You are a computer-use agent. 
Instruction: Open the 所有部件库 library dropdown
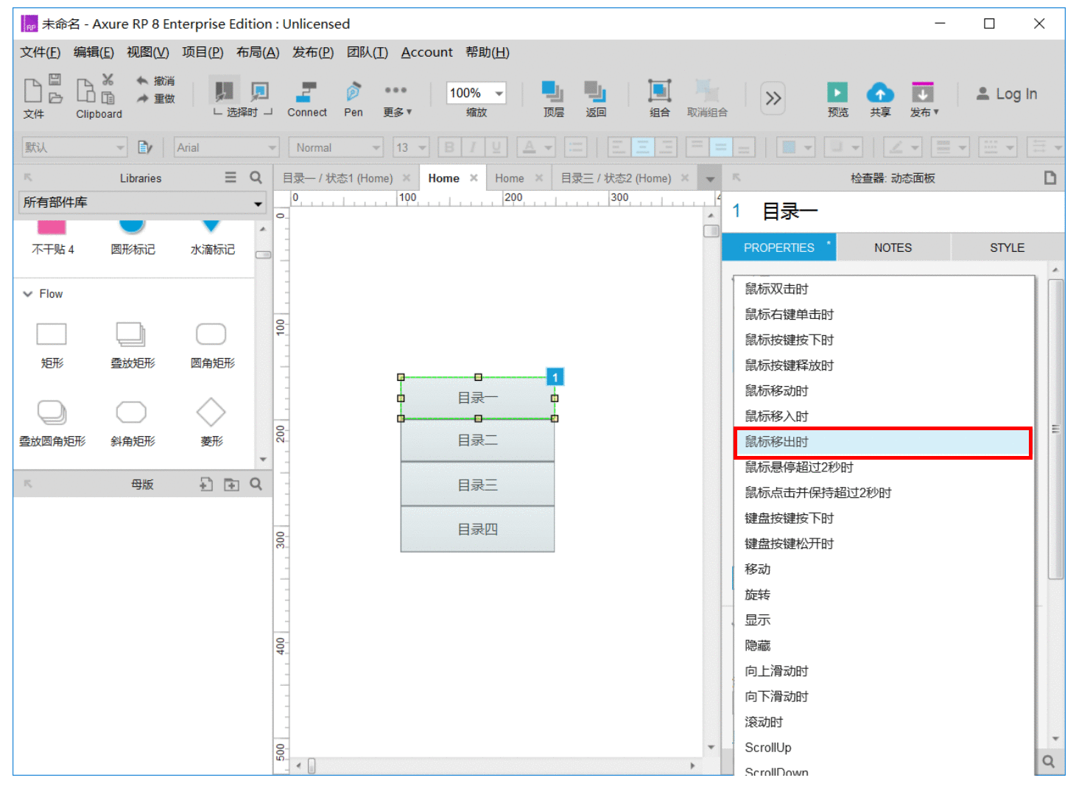point(143,203)
